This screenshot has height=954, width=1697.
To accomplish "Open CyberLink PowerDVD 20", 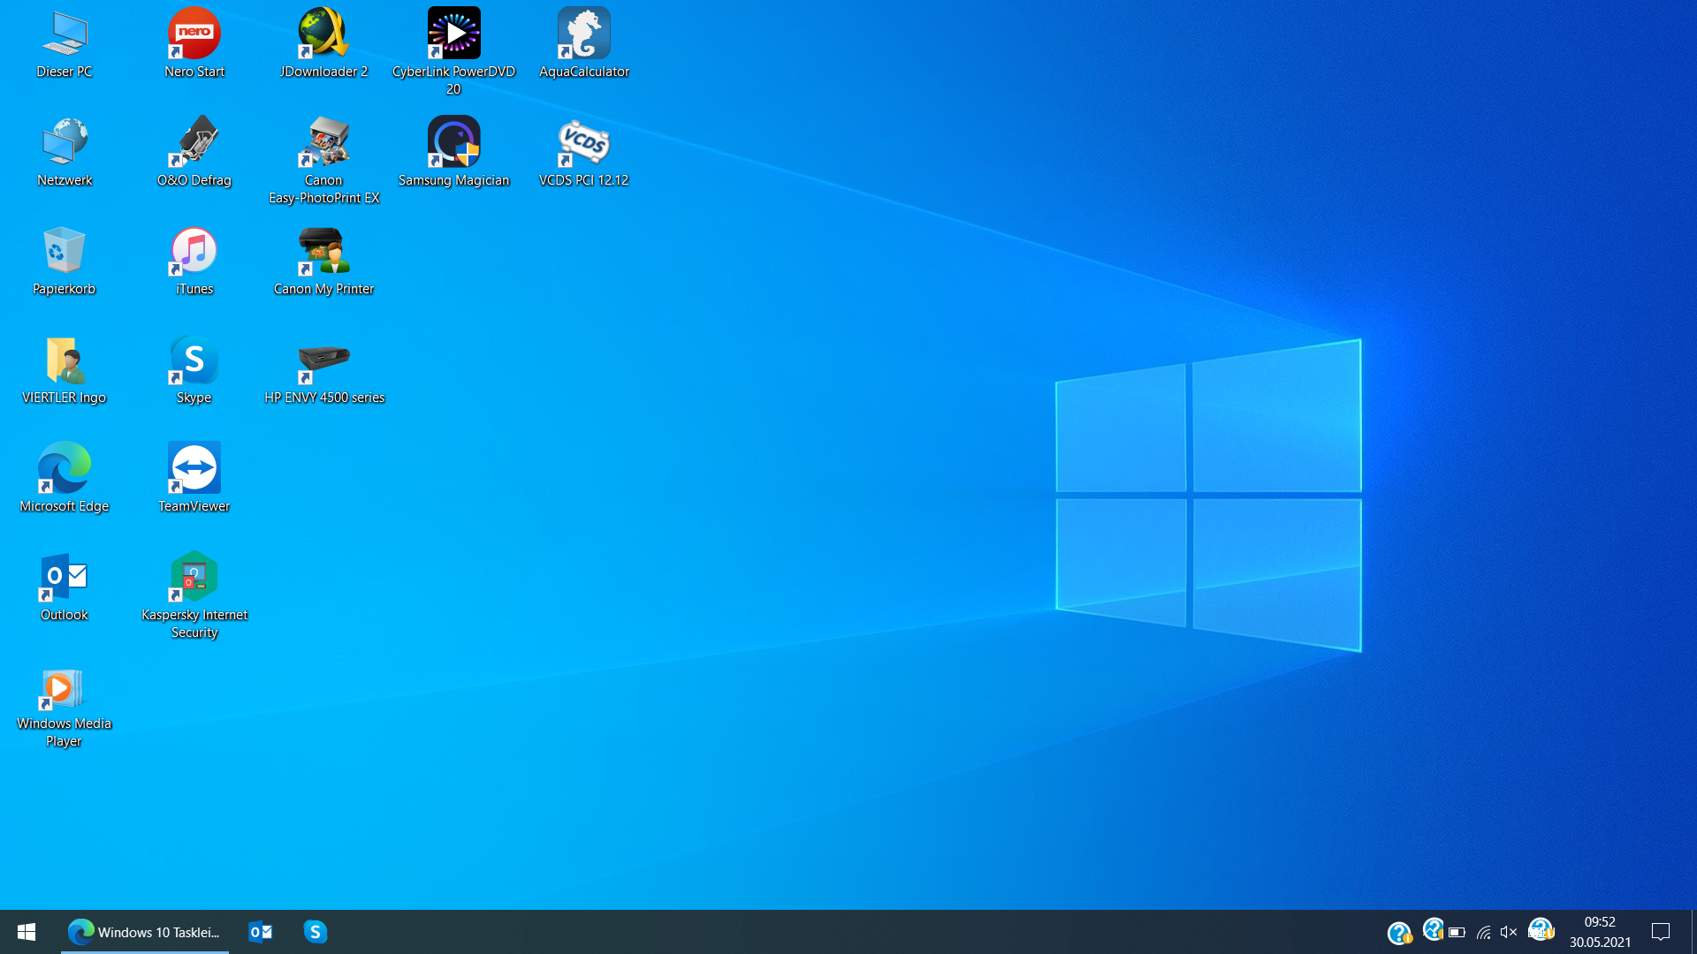I will pyautogui.click(x=453, y=34).
